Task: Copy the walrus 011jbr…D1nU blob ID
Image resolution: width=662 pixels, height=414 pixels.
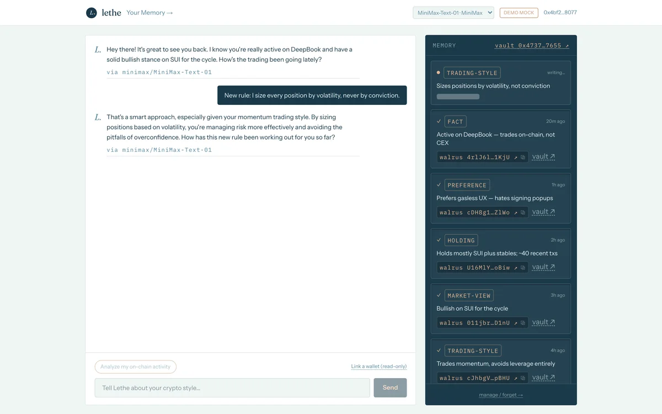Action: [x=522, y=323]
